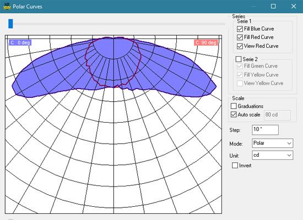Click the 80 cd scale field
This screenshot has width=303, height=220.
pyautogui.click(x=277, y=115)
